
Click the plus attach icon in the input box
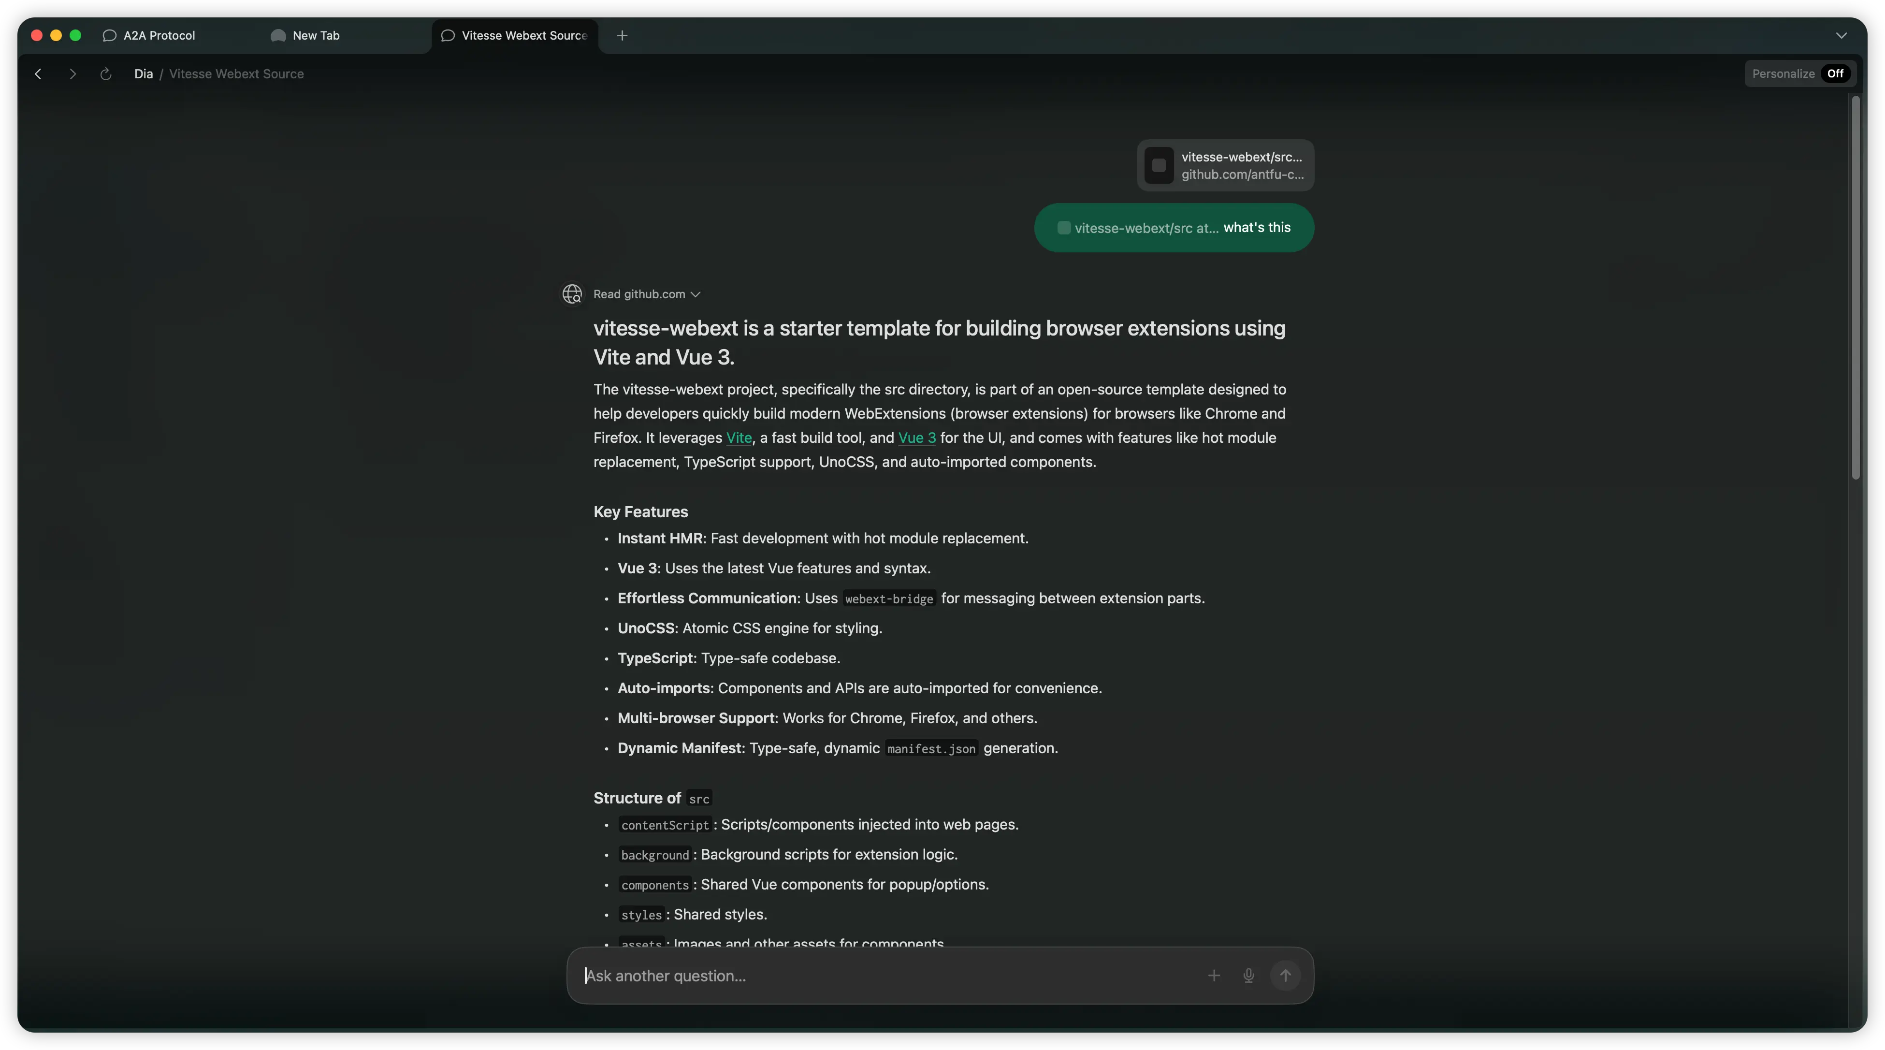(x=1214, y=976)
